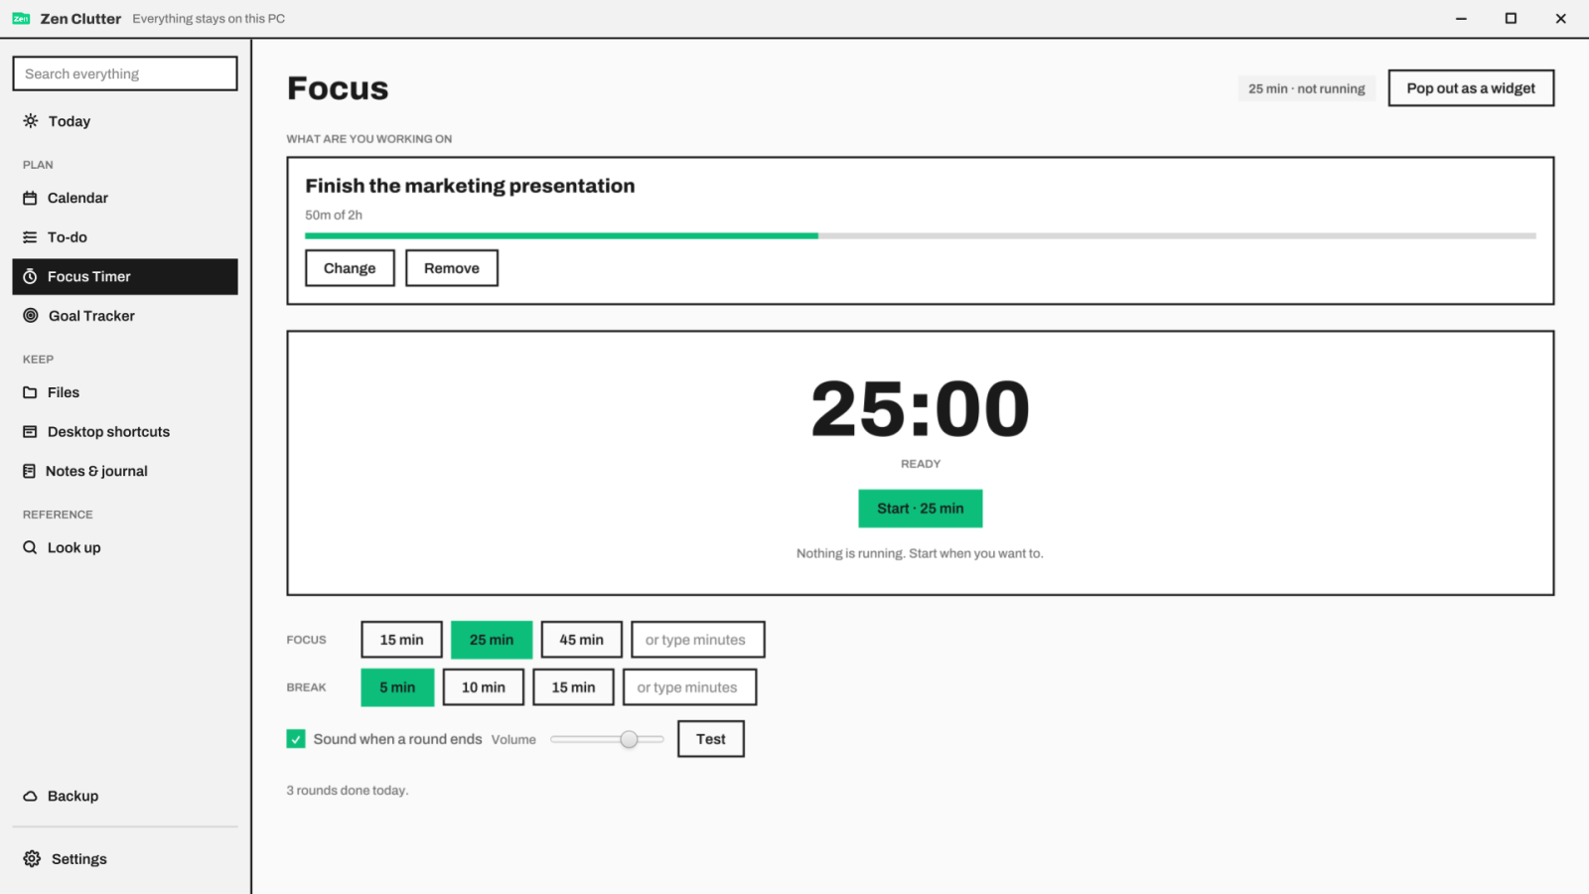
Task: Open Settings label in sidebar
Action: 79,859
